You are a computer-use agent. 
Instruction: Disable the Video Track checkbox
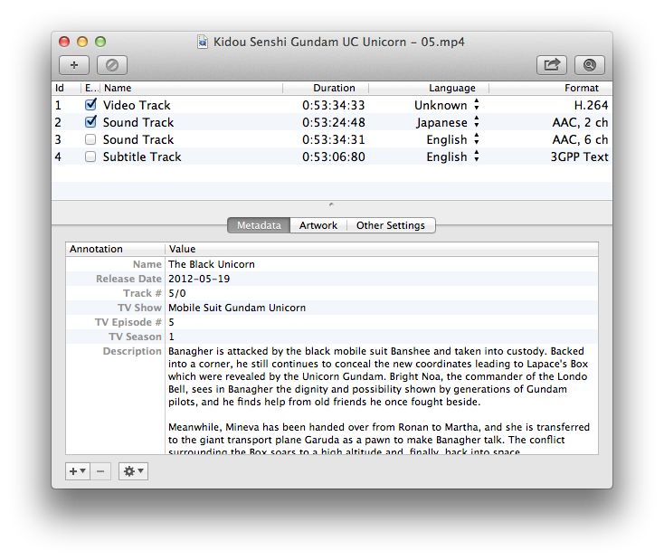point(90,105)
